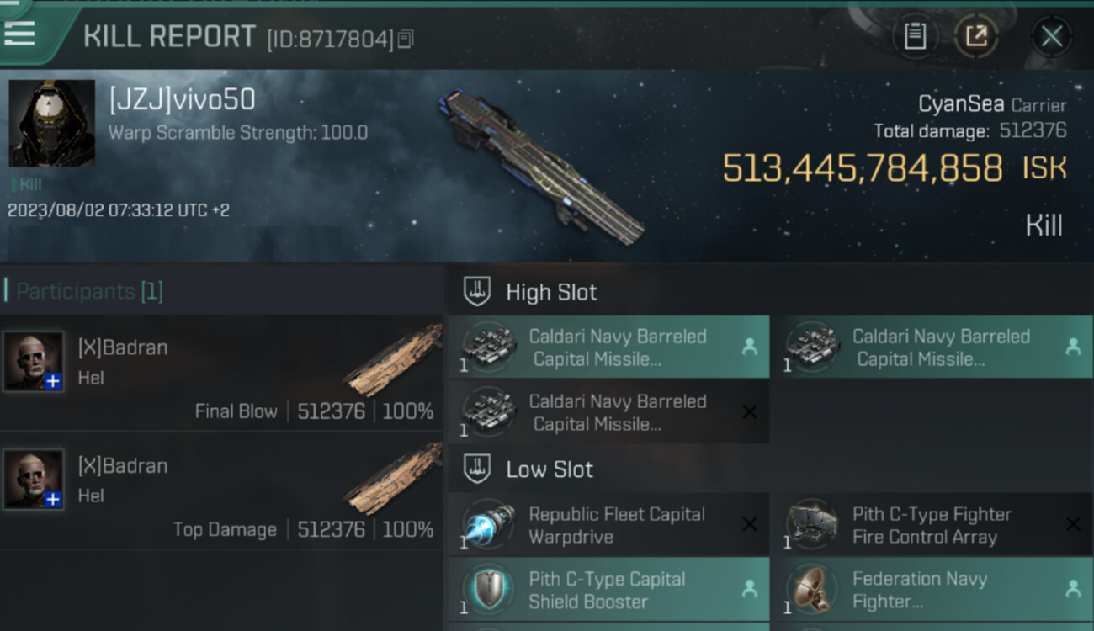Open the hamburger menu

pyautogui.click(x=20, y=33)
